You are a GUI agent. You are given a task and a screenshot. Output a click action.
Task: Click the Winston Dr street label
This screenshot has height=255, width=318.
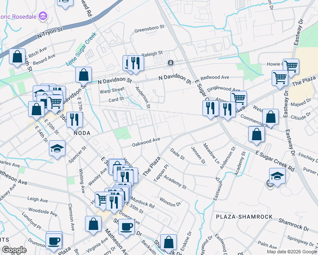coord(170,202)
